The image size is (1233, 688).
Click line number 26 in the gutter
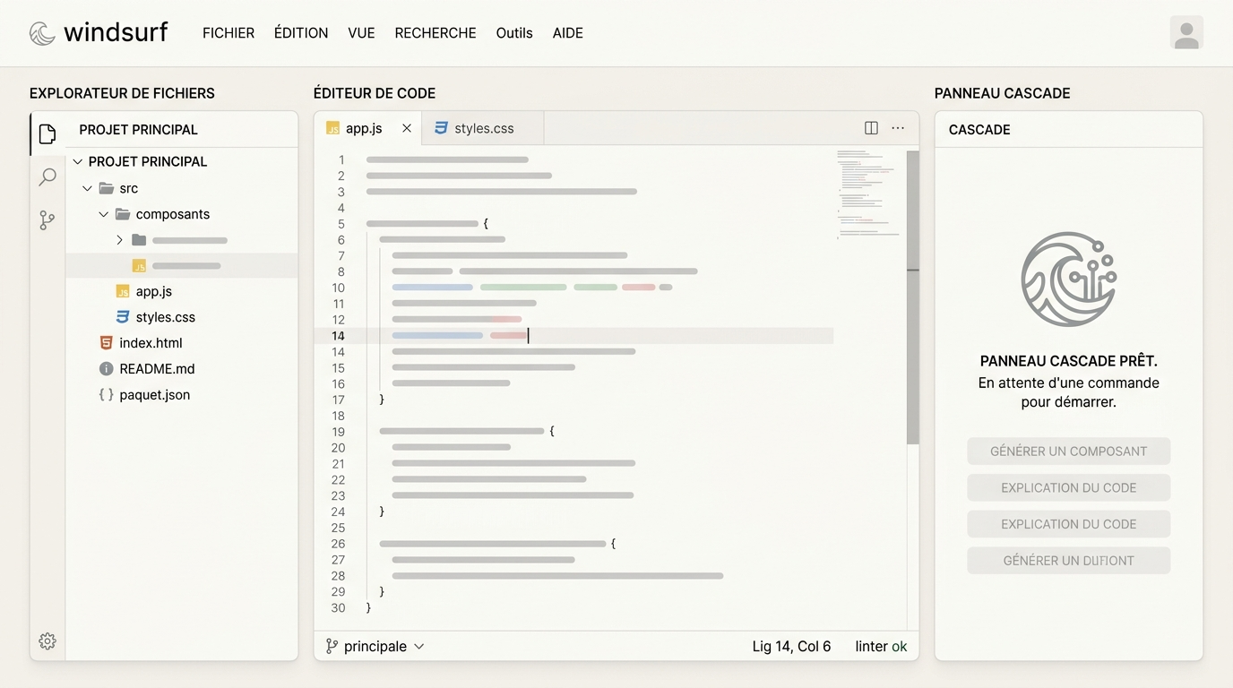coord(338,544)
